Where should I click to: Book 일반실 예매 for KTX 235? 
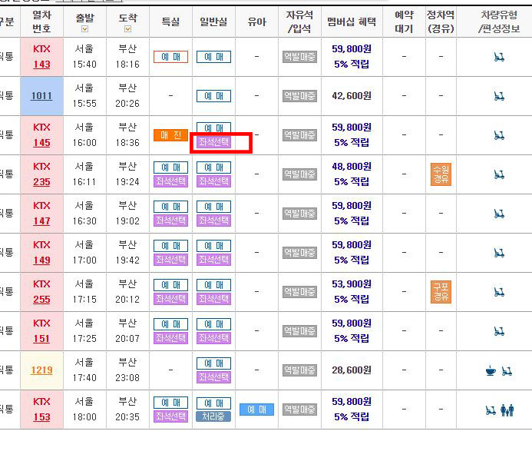(x=213, y=168)
